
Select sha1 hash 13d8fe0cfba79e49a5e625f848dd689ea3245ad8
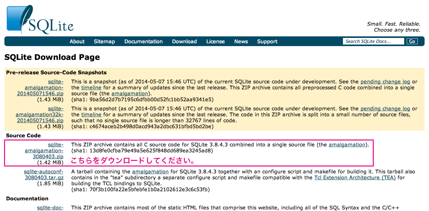click(x=150, y=151)
